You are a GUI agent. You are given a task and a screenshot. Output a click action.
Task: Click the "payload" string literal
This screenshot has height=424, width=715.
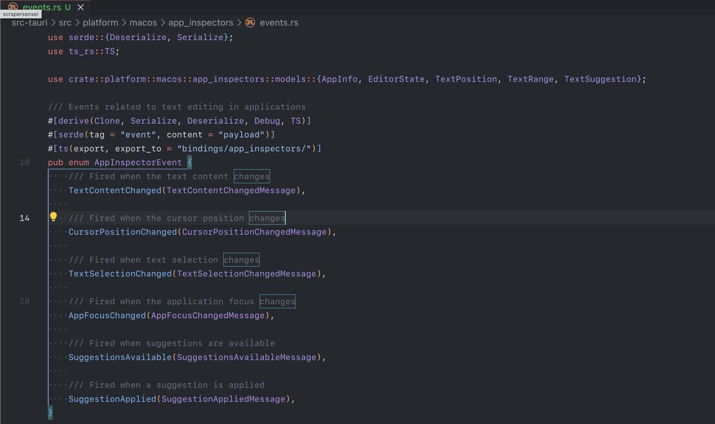tap(241, 135)
